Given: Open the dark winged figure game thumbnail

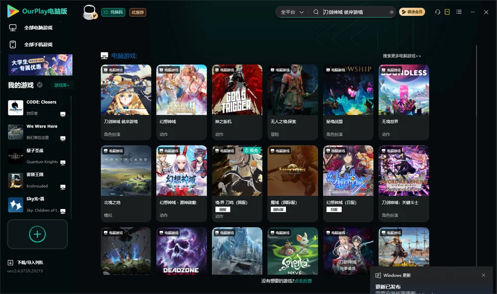Looking at the screenshot, I should [x=126, y=251].
